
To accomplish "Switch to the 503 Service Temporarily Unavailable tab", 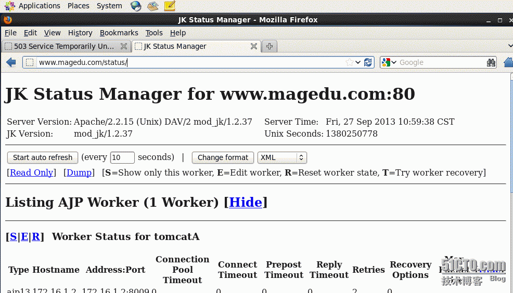I will (x=64, y=46).
